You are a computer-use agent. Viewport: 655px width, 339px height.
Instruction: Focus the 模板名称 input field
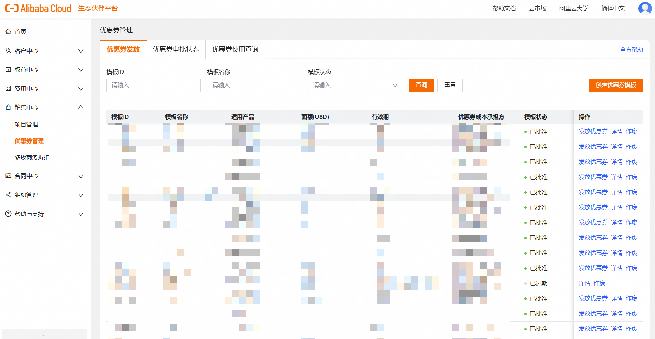[254, 85]
